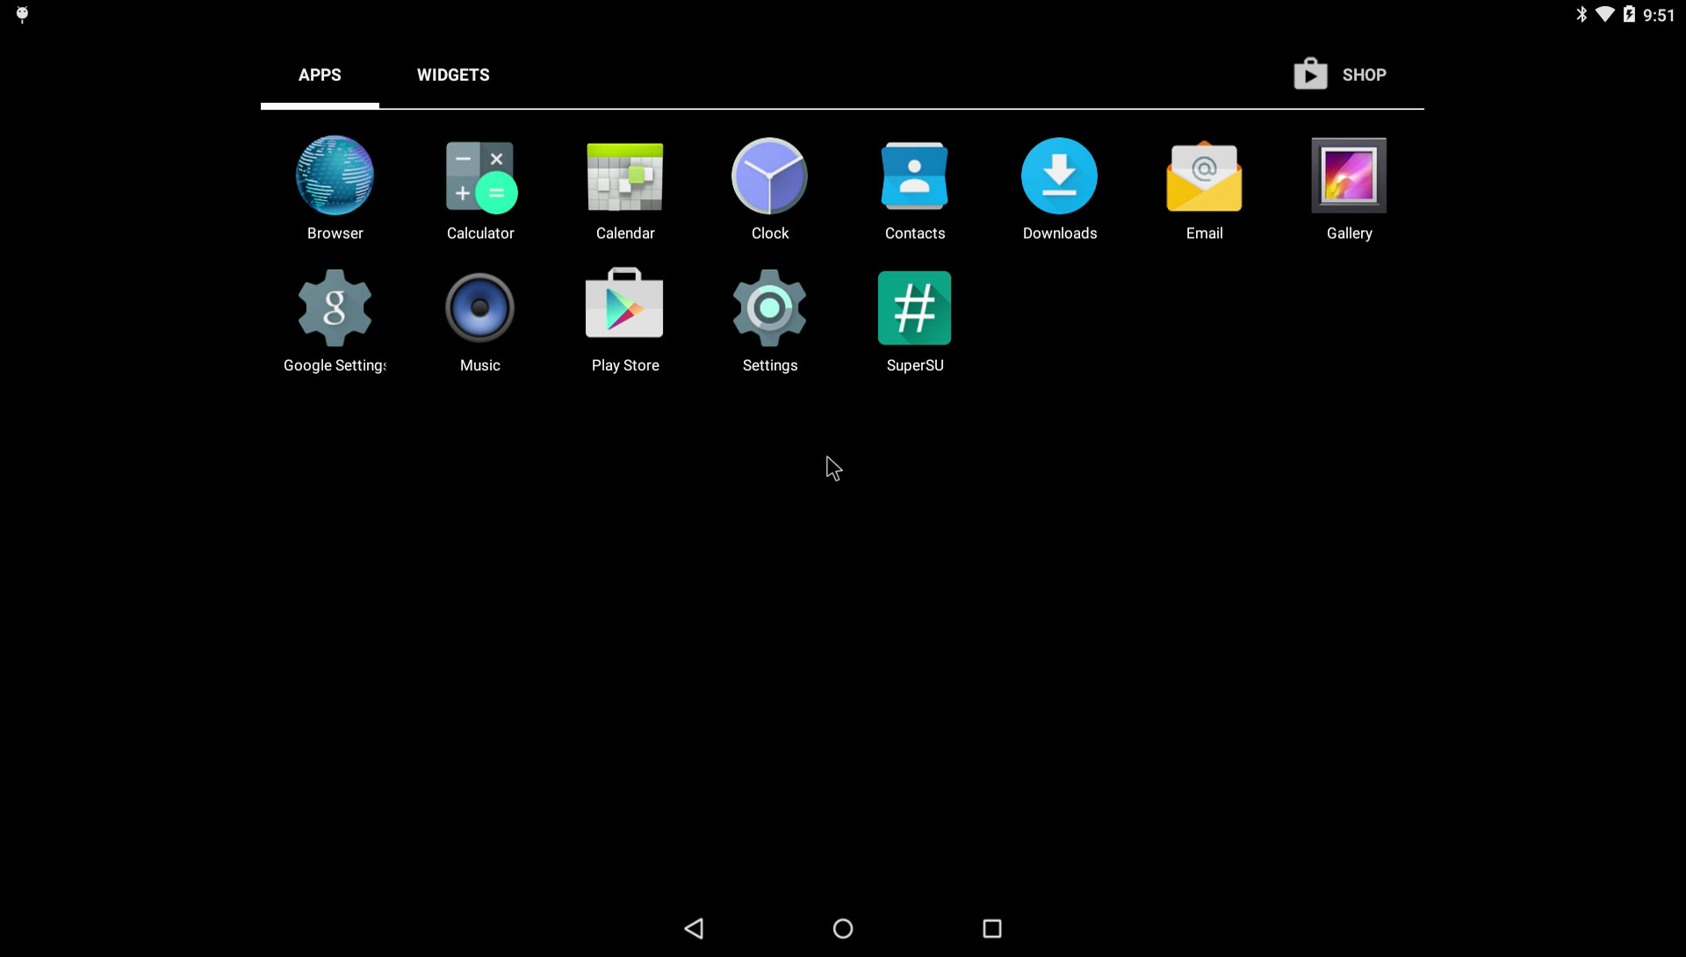
Task: Tap the Back navigation button
Action: (693, 927)
